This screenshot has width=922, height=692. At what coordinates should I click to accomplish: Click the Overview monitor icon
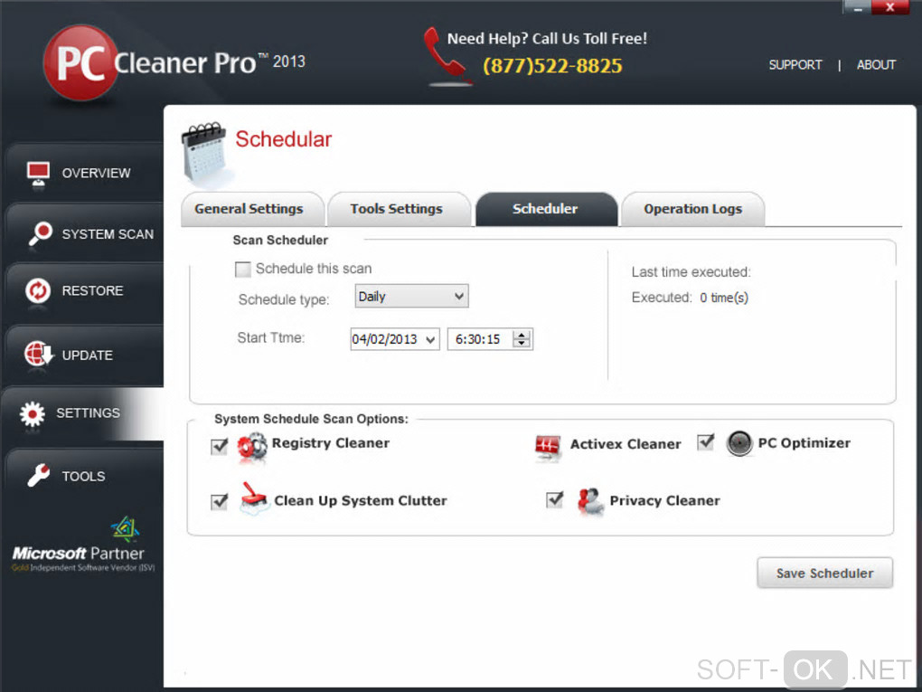(38, 175)
